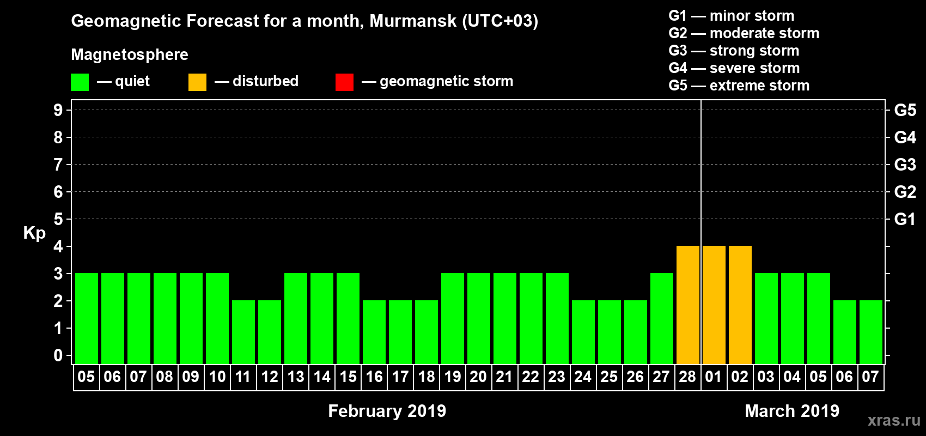Screen dimensions: 926x436
Task: Click the red geomagnetic storm legend swatch
Action: (344, 82)
